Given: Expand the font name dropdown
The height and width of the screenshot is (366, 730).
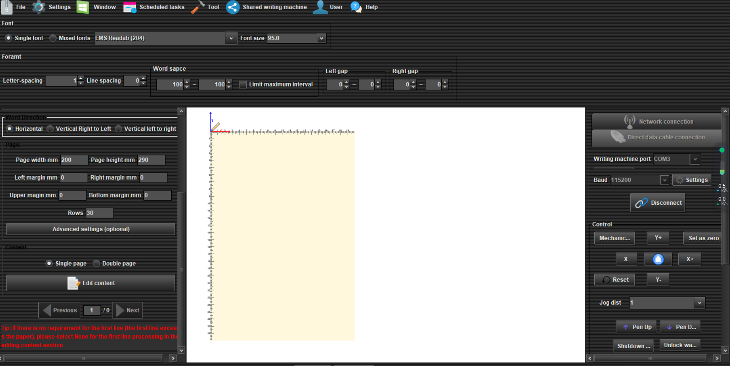Looking at the screenshot, I should pos(231,38).
